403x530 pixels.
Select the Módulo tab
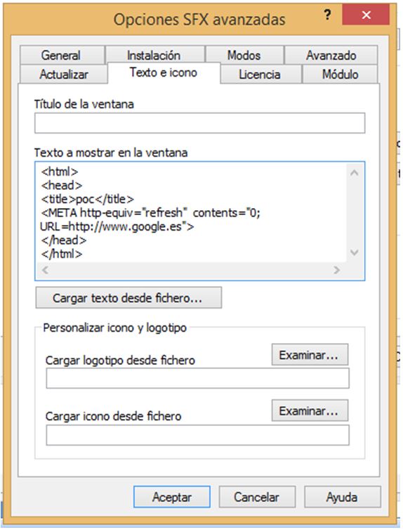tap(340, 74)
